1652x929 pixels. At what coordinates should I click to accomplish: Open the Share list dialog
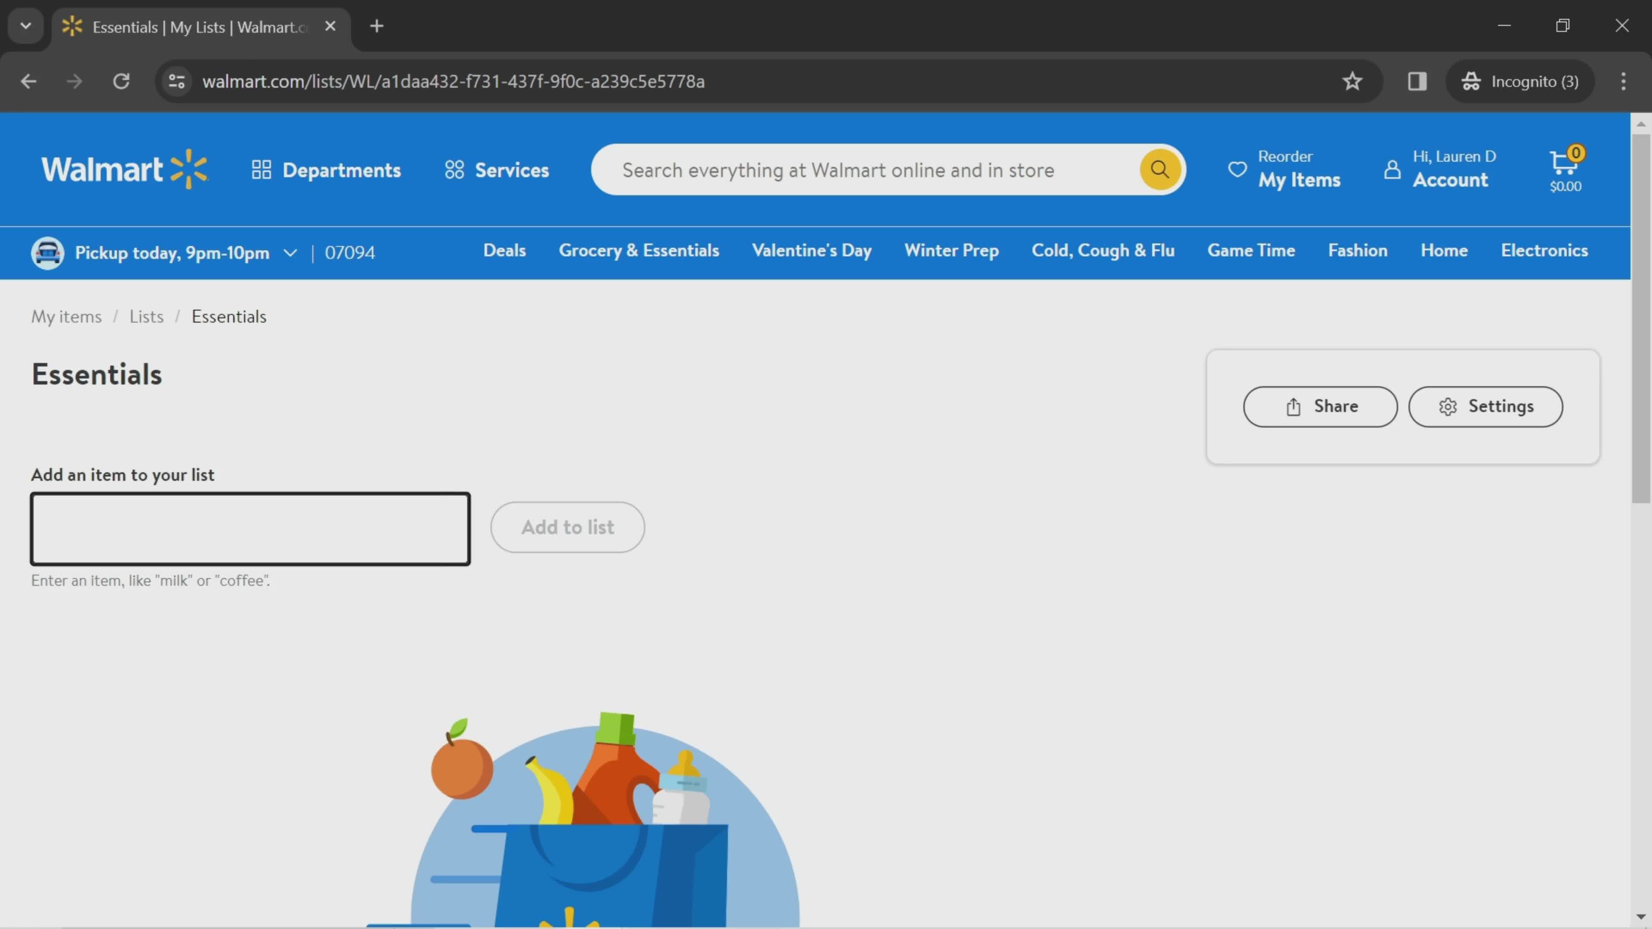click(1319, 406)
